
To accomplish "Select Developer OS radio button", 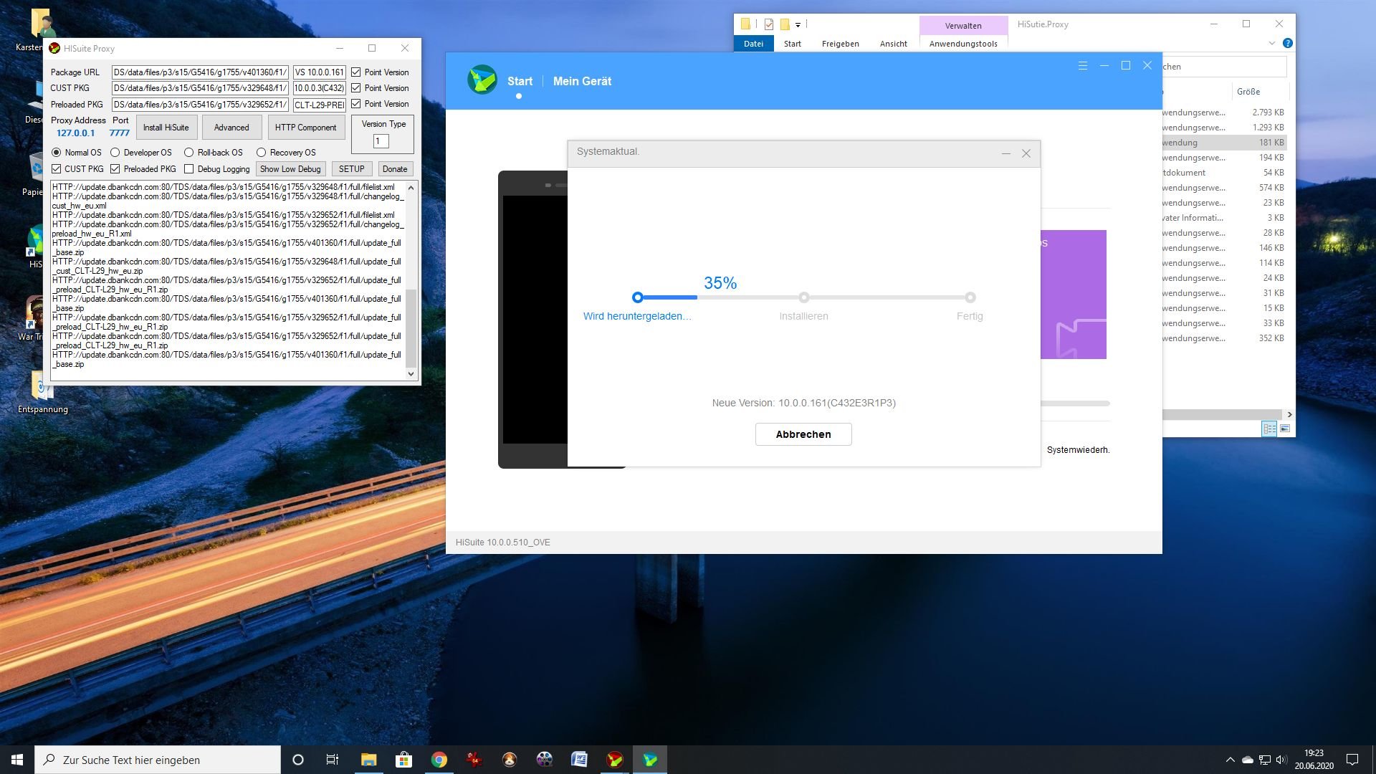I will (115, 153).
